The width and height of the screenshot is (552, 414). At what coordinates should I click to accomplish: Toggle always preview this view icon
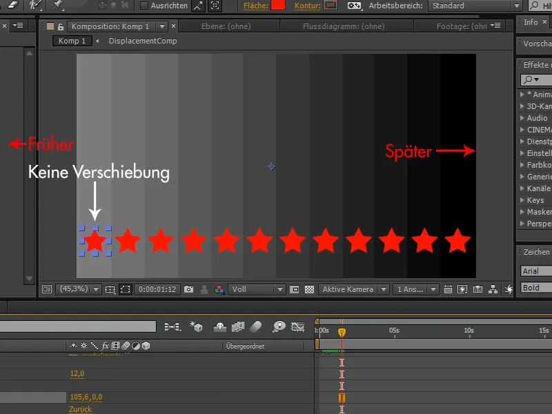click(47, 289)
